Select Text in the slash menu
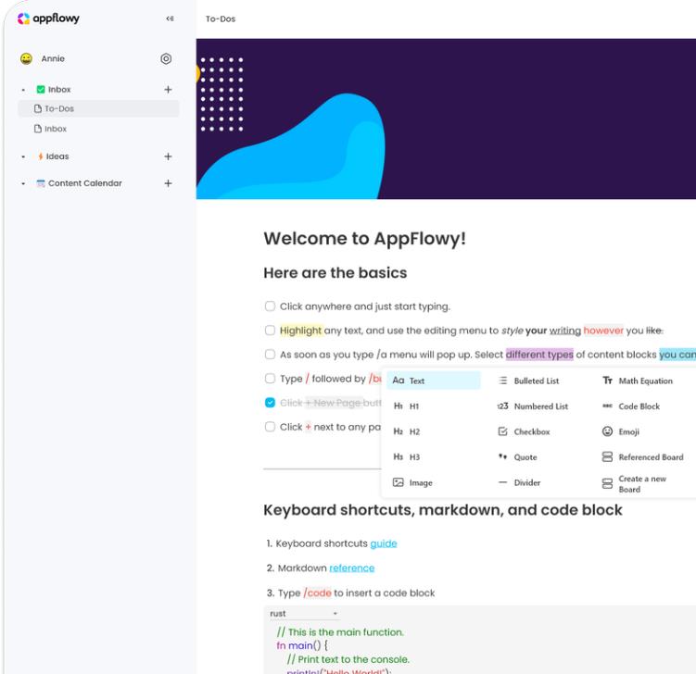This screenshot has height=674, width=696. 433,381
